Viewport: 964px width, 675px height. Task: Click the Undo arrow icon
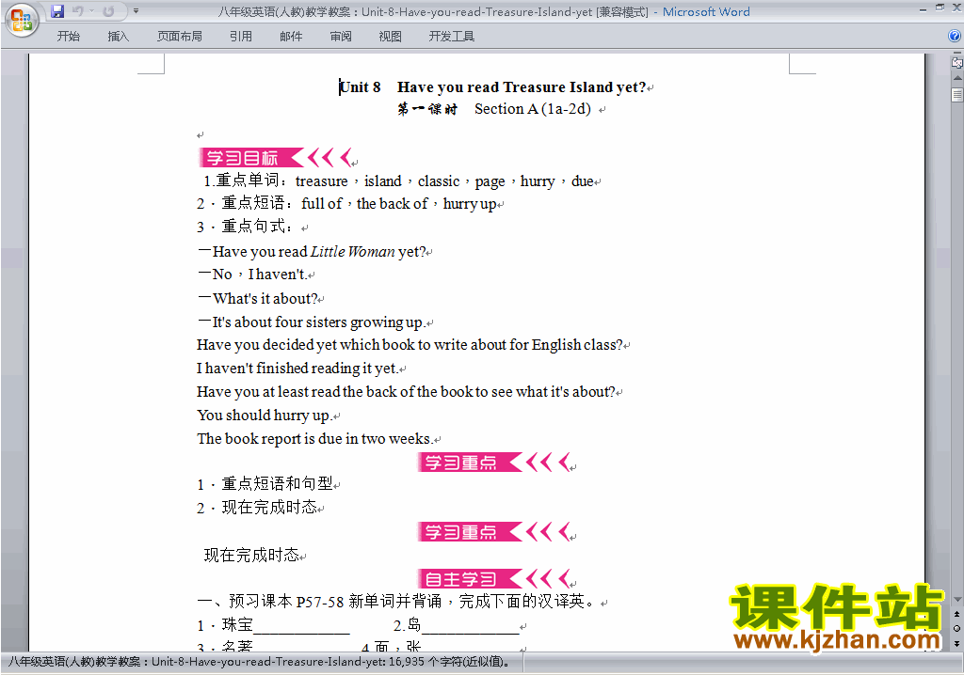(78, 11)
